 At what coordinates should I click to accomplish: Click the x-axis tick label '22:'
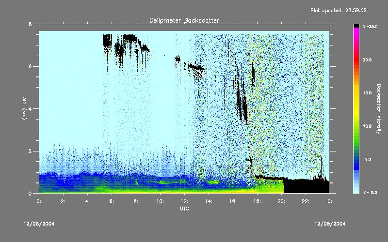[x=306, y=201]
